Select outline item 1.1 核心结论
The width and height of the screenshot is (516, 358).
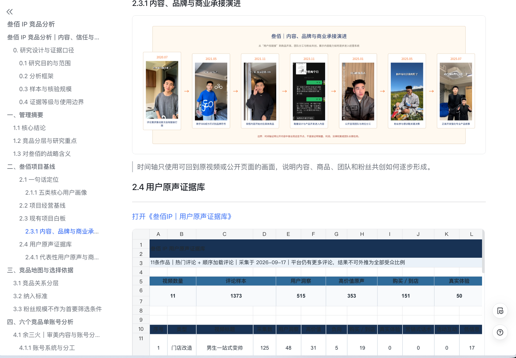pyautogui.click(x=29, y=128)
